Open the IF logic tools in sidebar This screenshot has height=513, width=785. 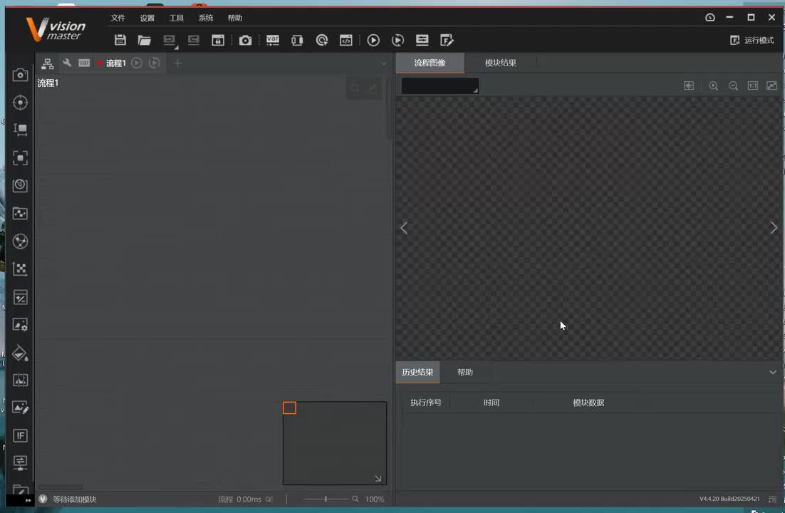pyautogui.click(x=20, y=435)
